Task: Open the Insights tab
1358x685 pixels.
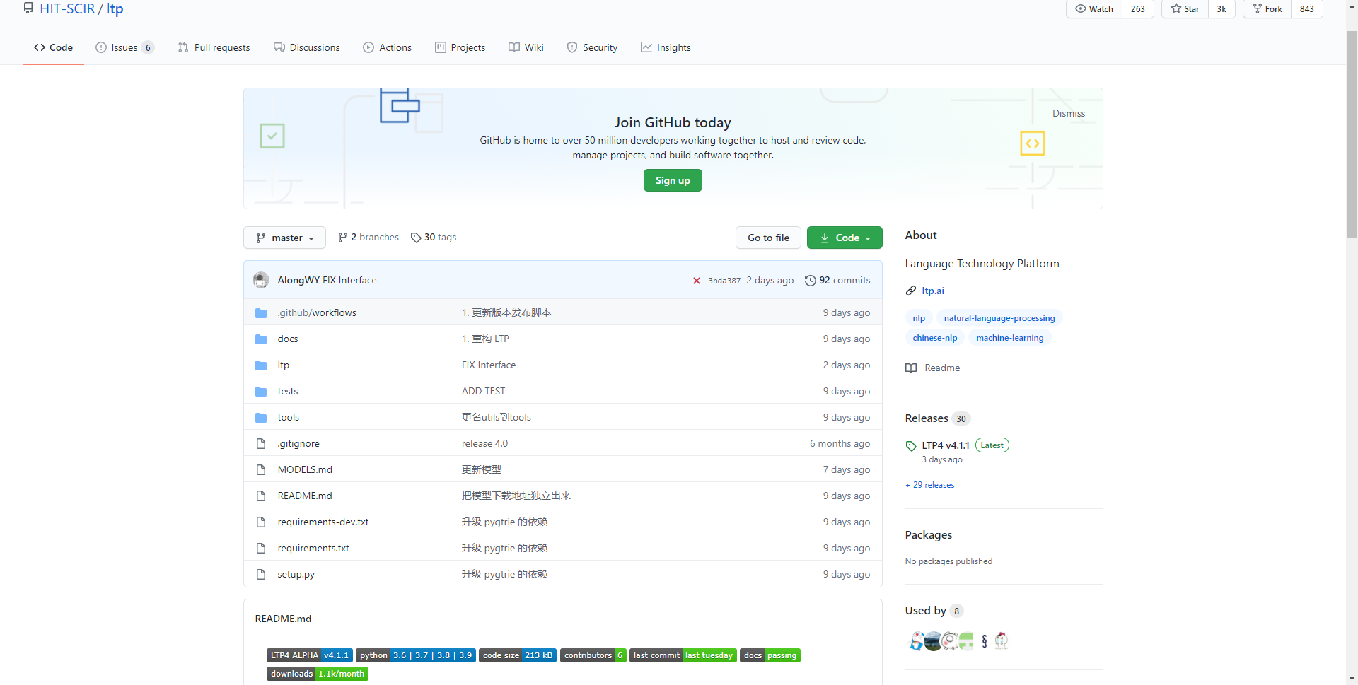Action: pos(666,47)
